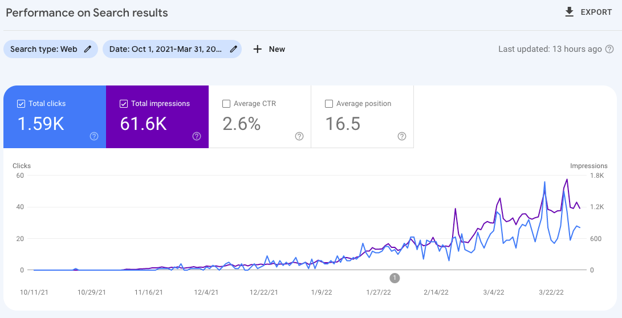Open help icon next to Last updated
622x318 pixels.
tap(609, 49)
